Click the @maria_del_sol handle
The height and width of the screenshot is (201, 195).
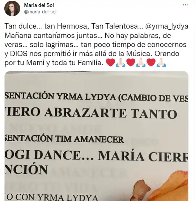(40, 12)
